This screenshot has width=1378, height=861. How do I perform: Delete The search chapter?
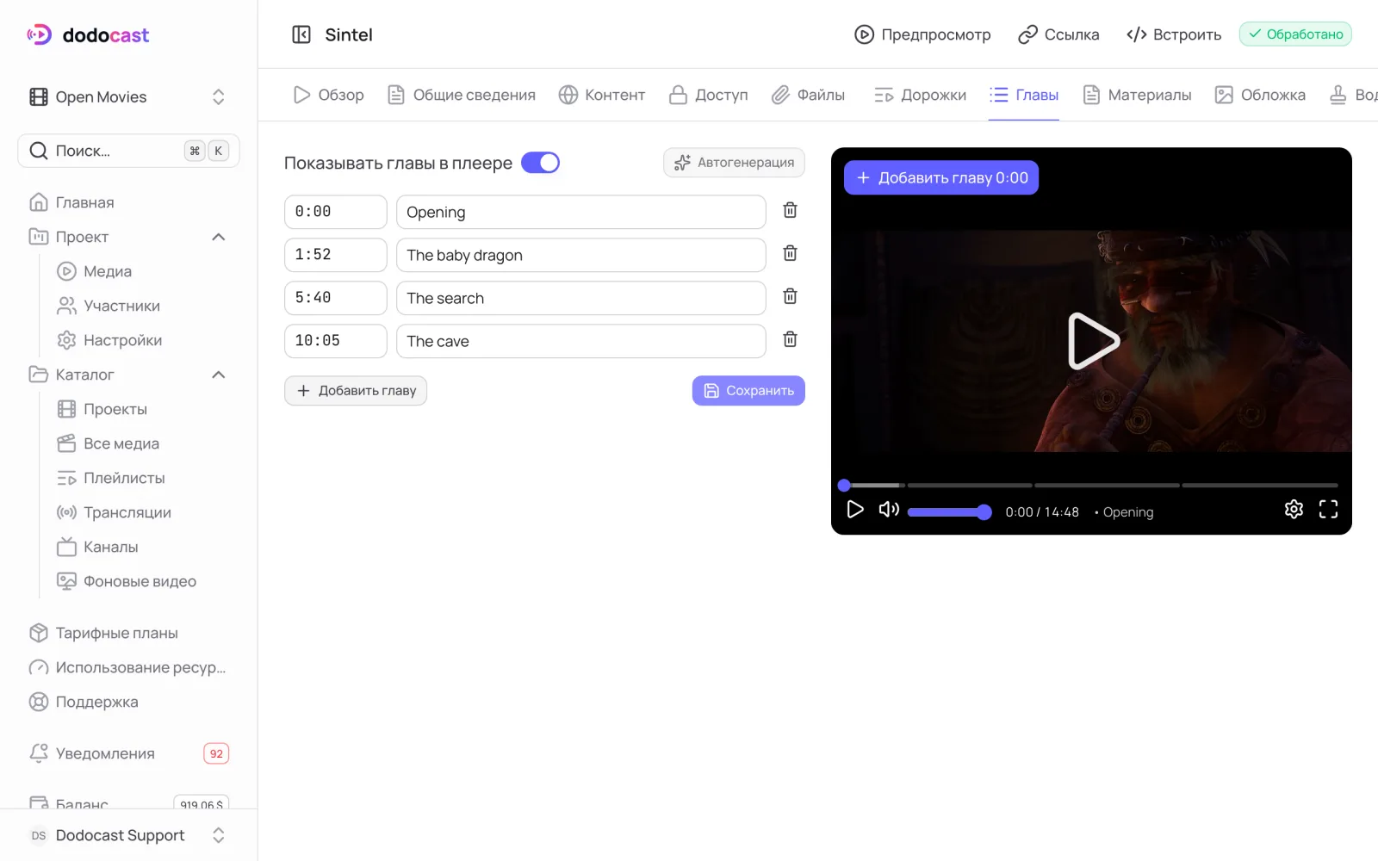[x=790, y=296]
